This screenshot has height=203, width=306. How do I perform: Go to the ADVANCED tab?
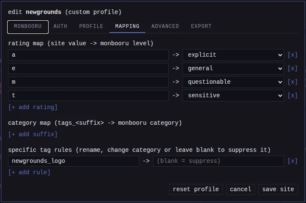(x=165, y=26)
